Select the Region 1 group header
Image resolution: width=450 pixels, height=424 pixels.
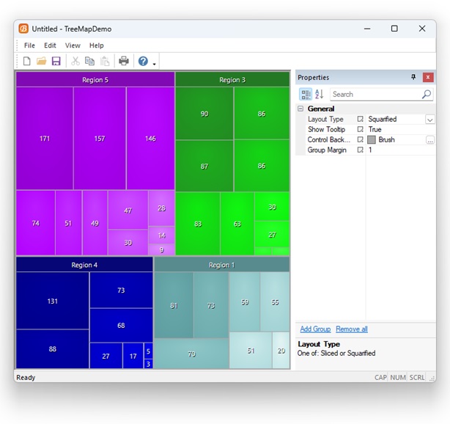[x=222, y=265]
